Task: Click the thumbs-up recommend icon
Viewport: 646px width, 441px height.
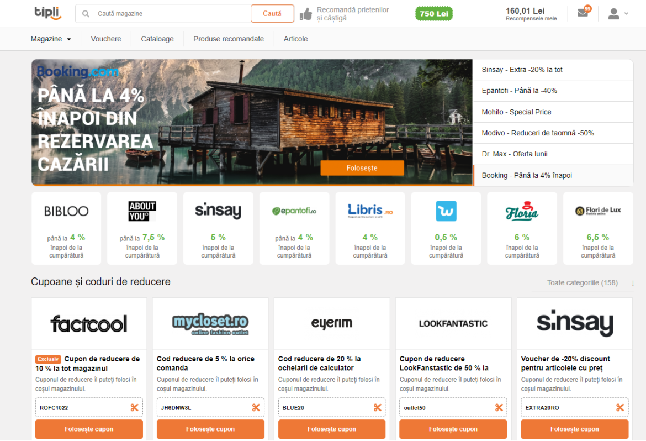Action: point(306,14)
